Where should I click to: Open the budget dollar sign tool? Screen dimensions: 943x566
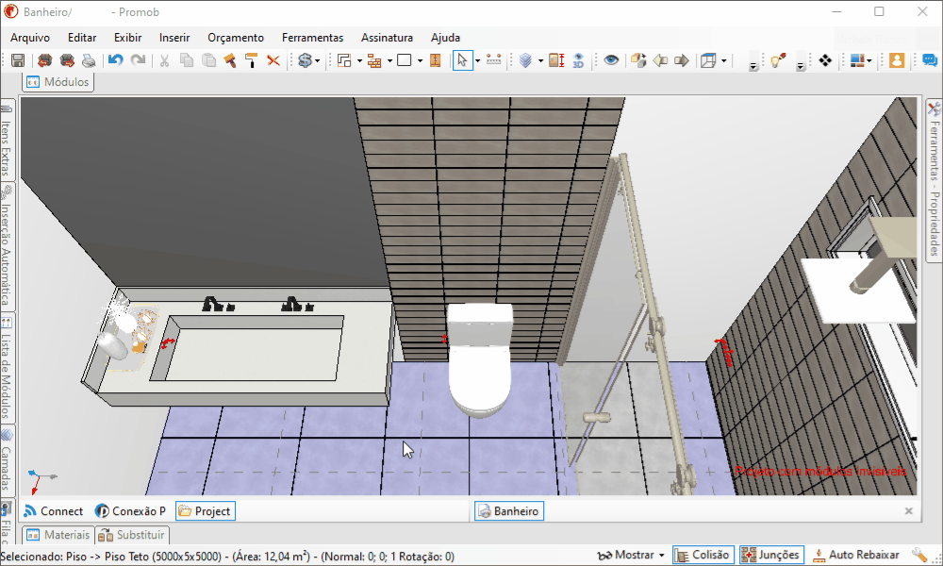coord(305,60)
